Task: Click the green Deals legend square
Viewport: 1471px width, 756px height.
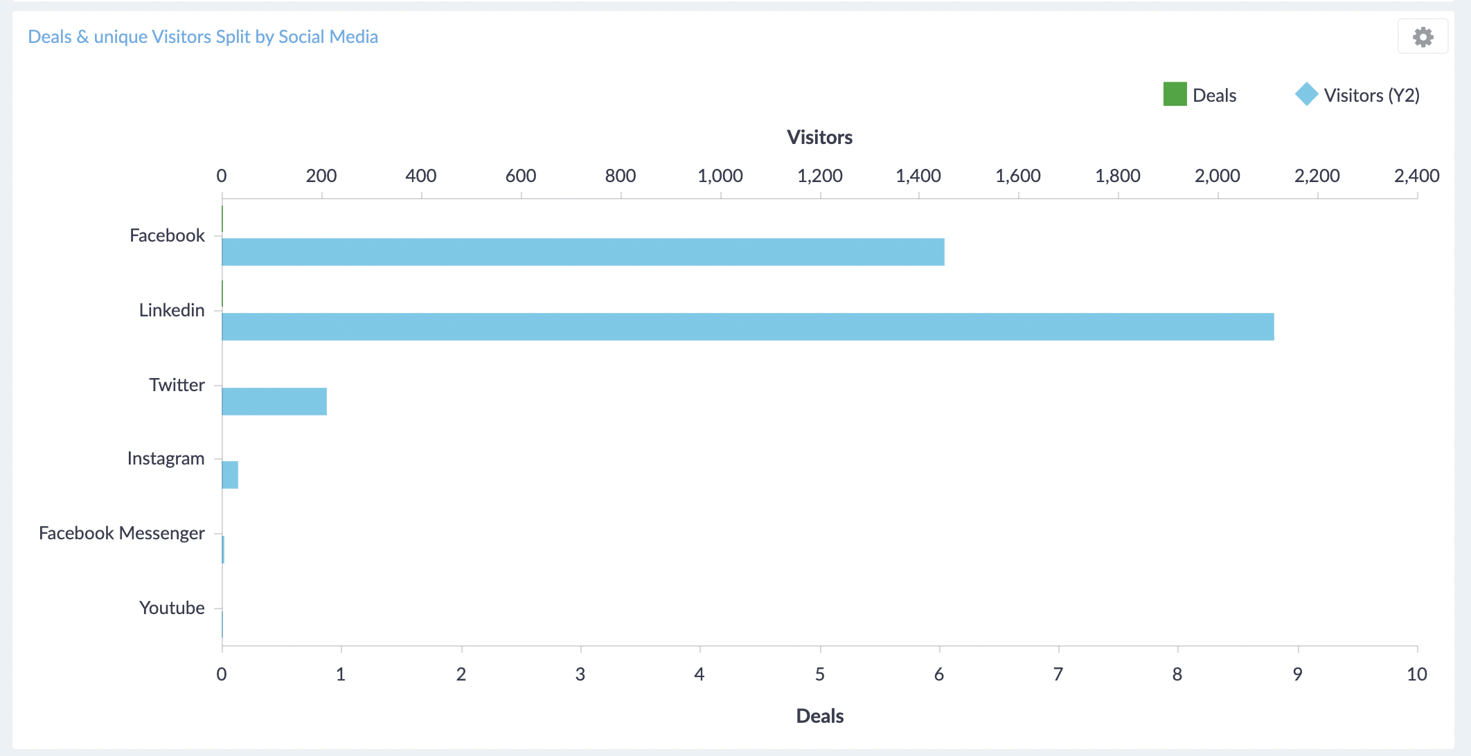Action: (x=1175, y=94)
